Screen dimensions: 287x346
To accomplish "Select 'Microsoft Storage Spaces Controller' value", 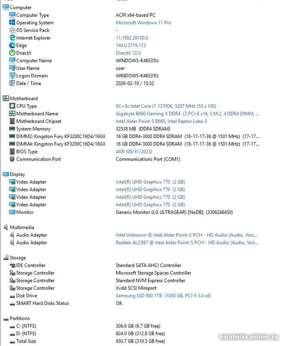I will tap(154, 273).
